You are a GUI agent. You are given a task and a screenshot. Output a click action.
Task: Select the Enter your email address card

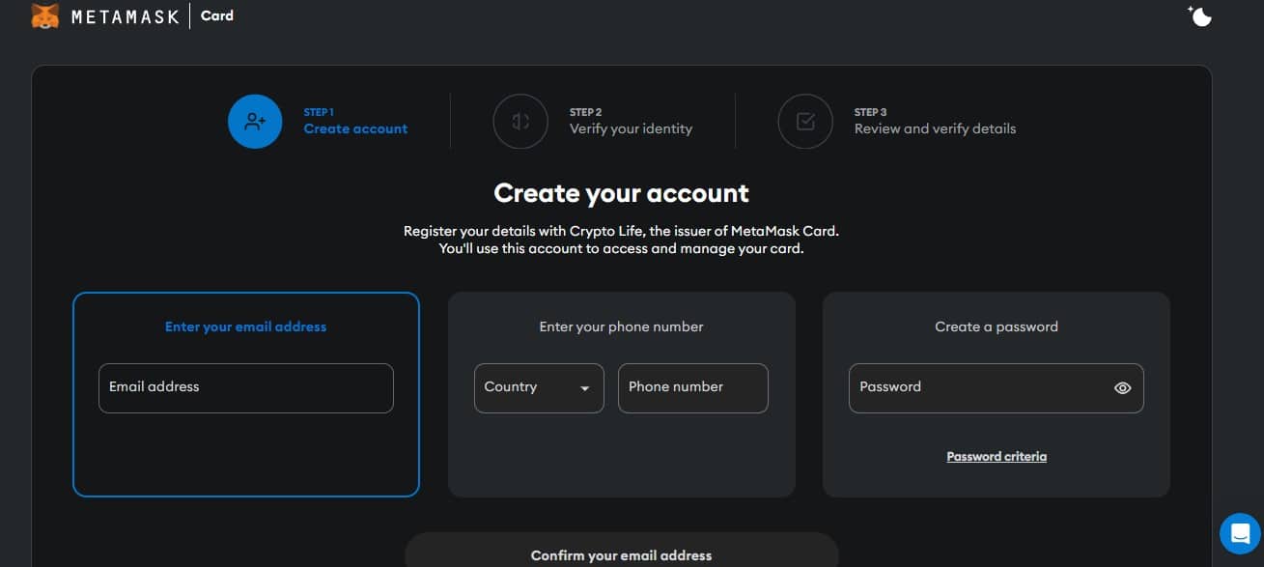(246, 394)
